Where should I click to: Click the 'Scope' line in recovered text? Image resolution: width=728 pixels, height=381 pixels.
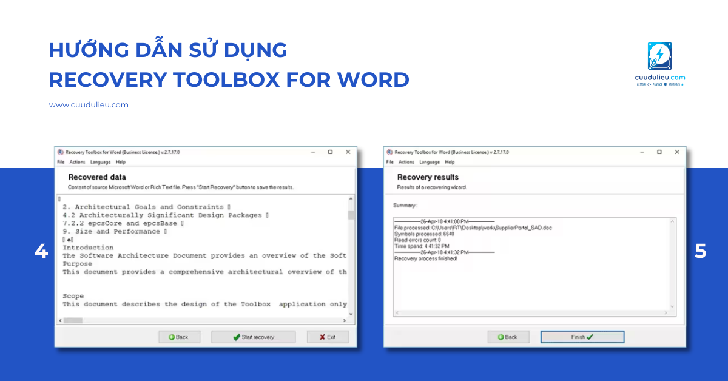[73, 296]
